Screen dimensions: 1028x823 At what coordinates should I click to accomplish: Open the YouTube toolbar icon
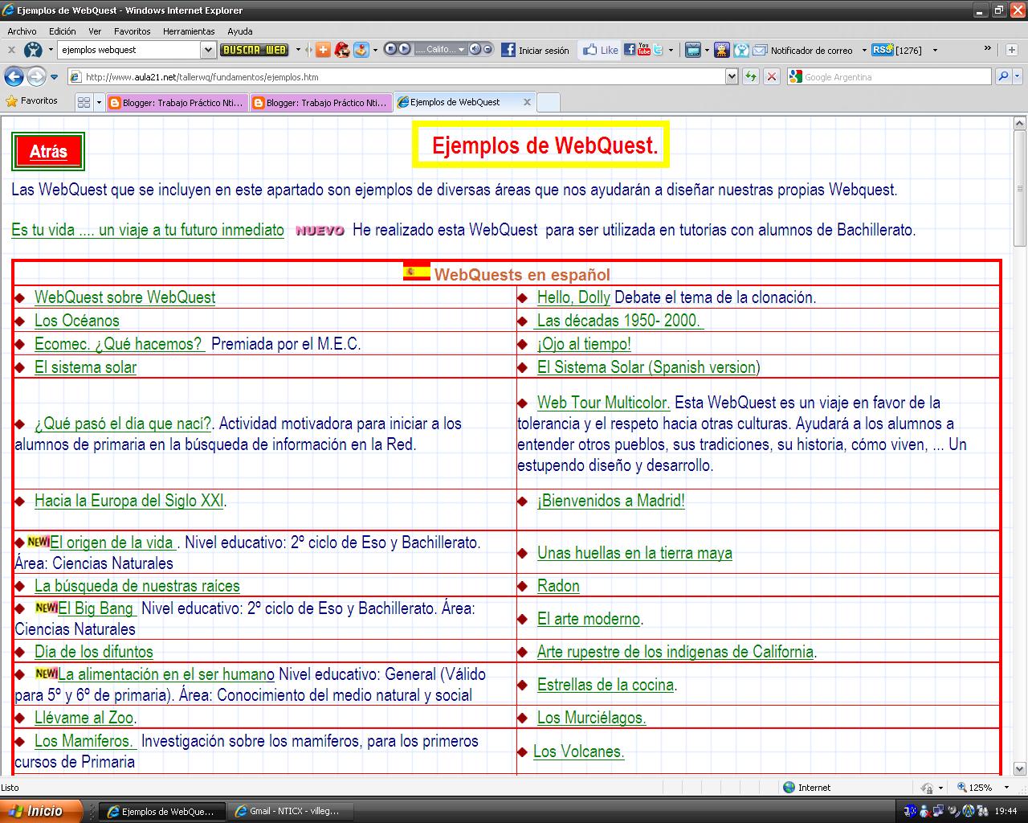click(642, 50)
